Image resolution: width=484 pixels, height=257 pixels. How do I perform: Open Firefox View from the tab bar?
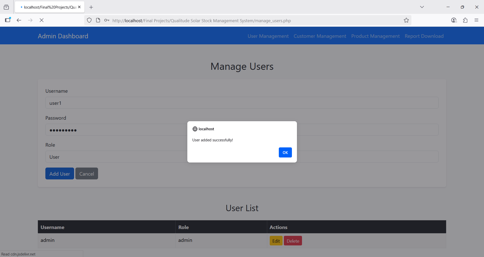pyautogui.click(x=6, y=7)
